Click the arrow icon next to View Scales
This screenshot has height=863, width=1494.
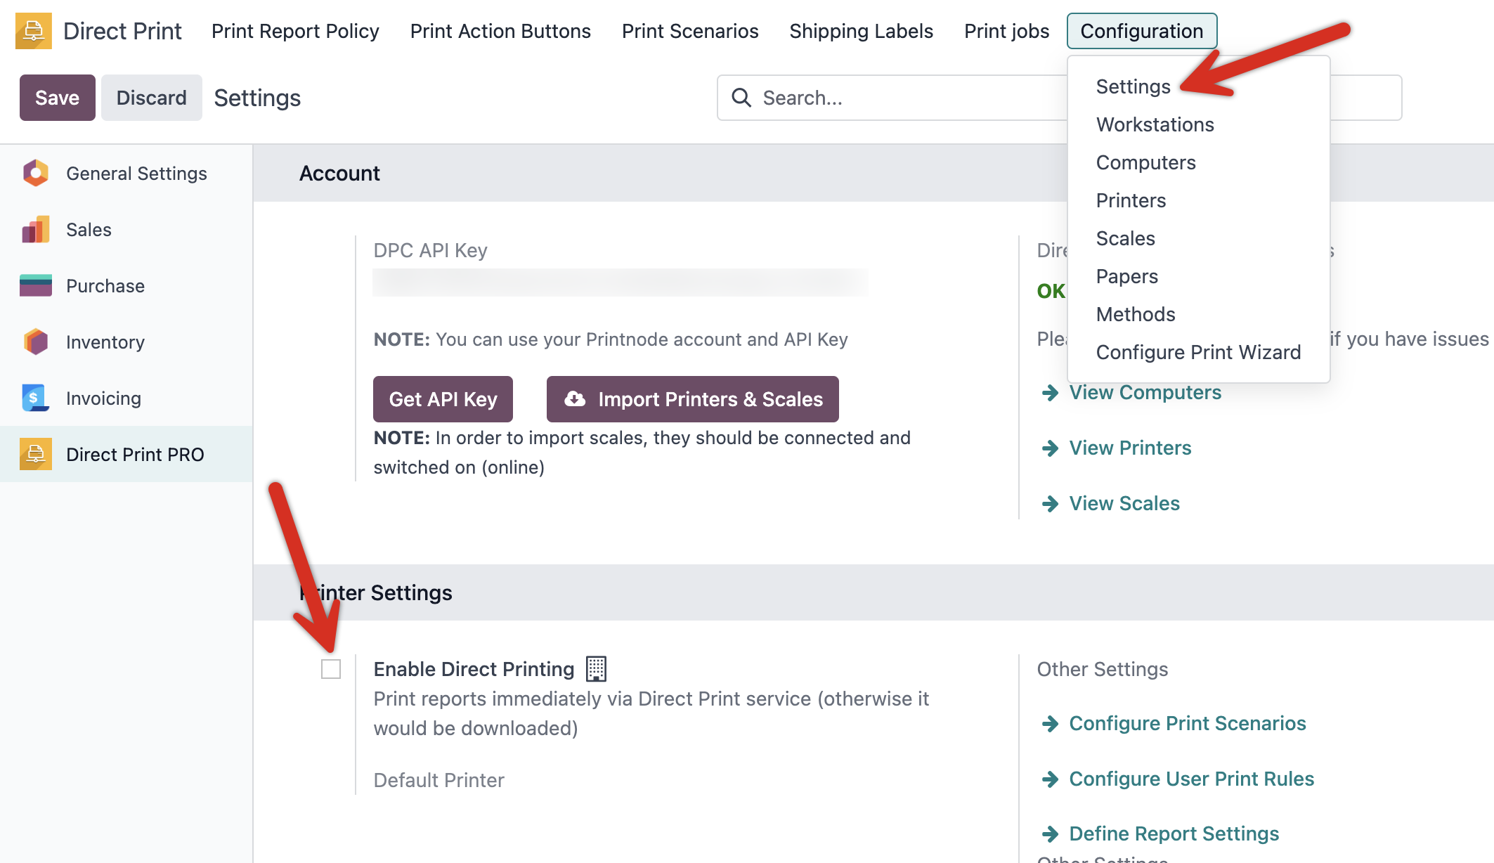pyautogui.click(x=1050, y=504)
